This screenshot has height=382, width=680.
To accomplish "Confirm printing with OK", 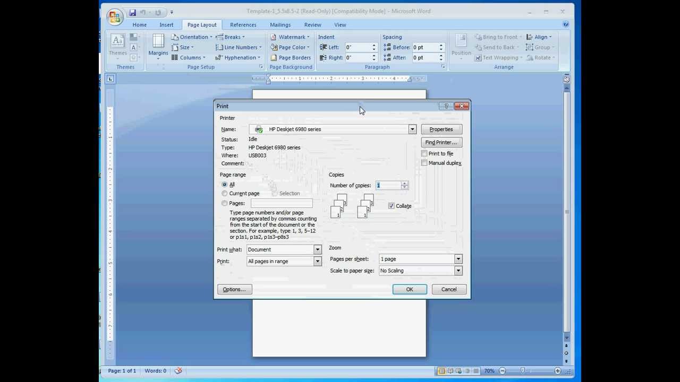I will (410, 289).
